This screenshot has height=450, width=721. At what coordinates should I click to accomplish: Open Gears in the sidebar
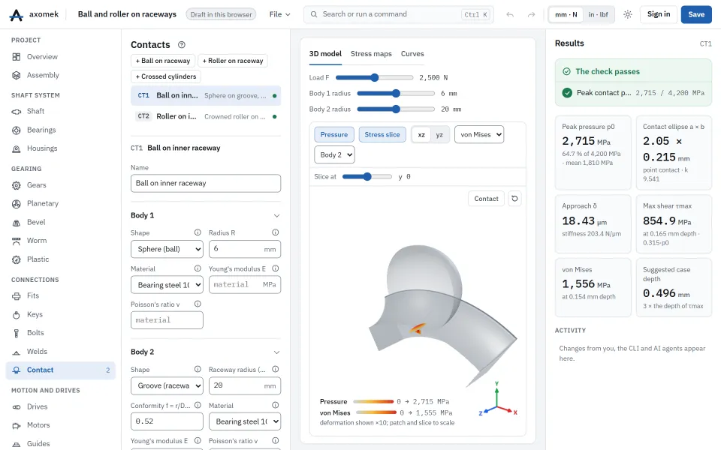coord(60,185)
